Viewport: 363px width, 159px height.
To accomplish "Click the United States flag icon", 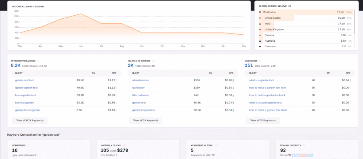I will tap(260, 18).
